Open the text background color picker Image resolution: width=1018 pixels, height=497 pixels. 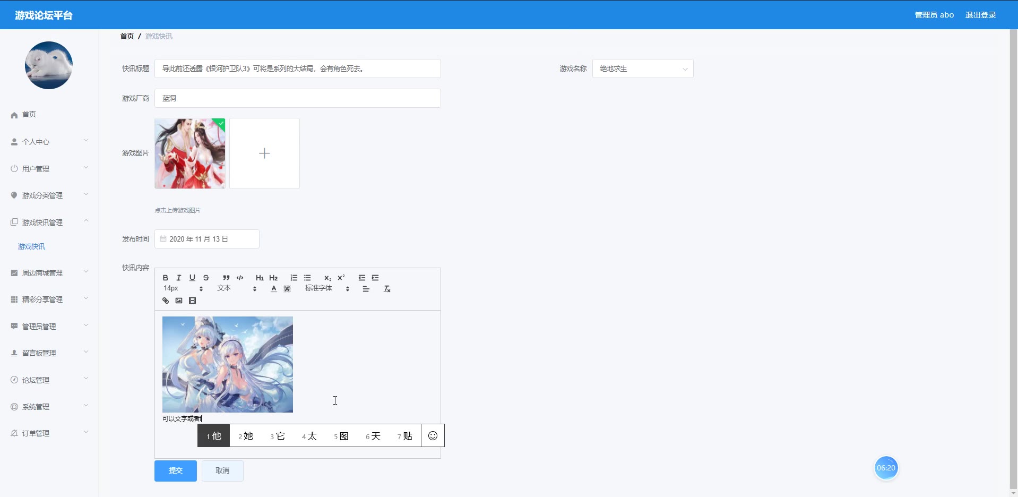pos(287,289)
